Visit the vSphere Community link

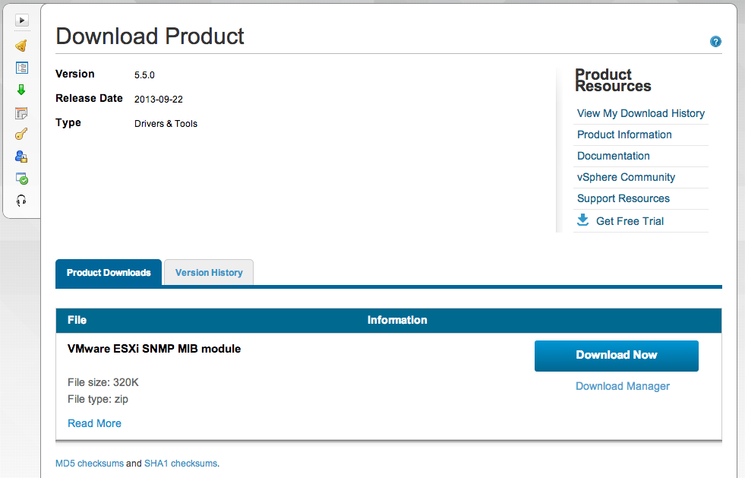click(x=626, y=177)
